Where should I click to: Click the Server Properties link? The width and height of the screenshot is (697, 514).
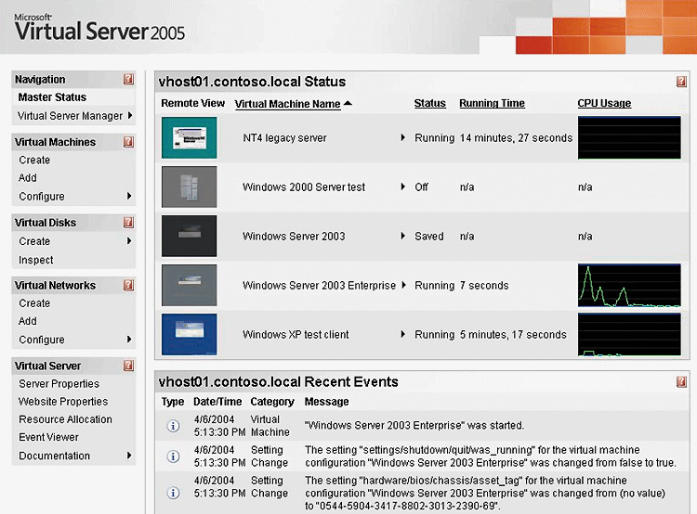[59, 384]
